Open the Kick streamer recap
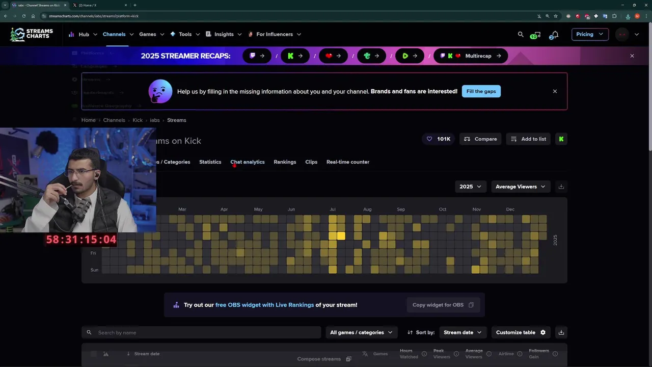This screenshot has height=367, width=652. 295,56
